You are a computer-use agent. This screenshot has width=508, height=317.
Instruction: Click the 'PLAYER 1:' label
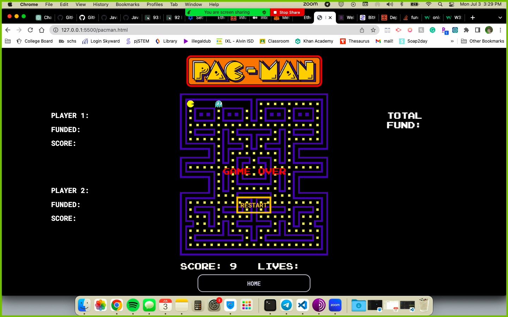[69, 116]
